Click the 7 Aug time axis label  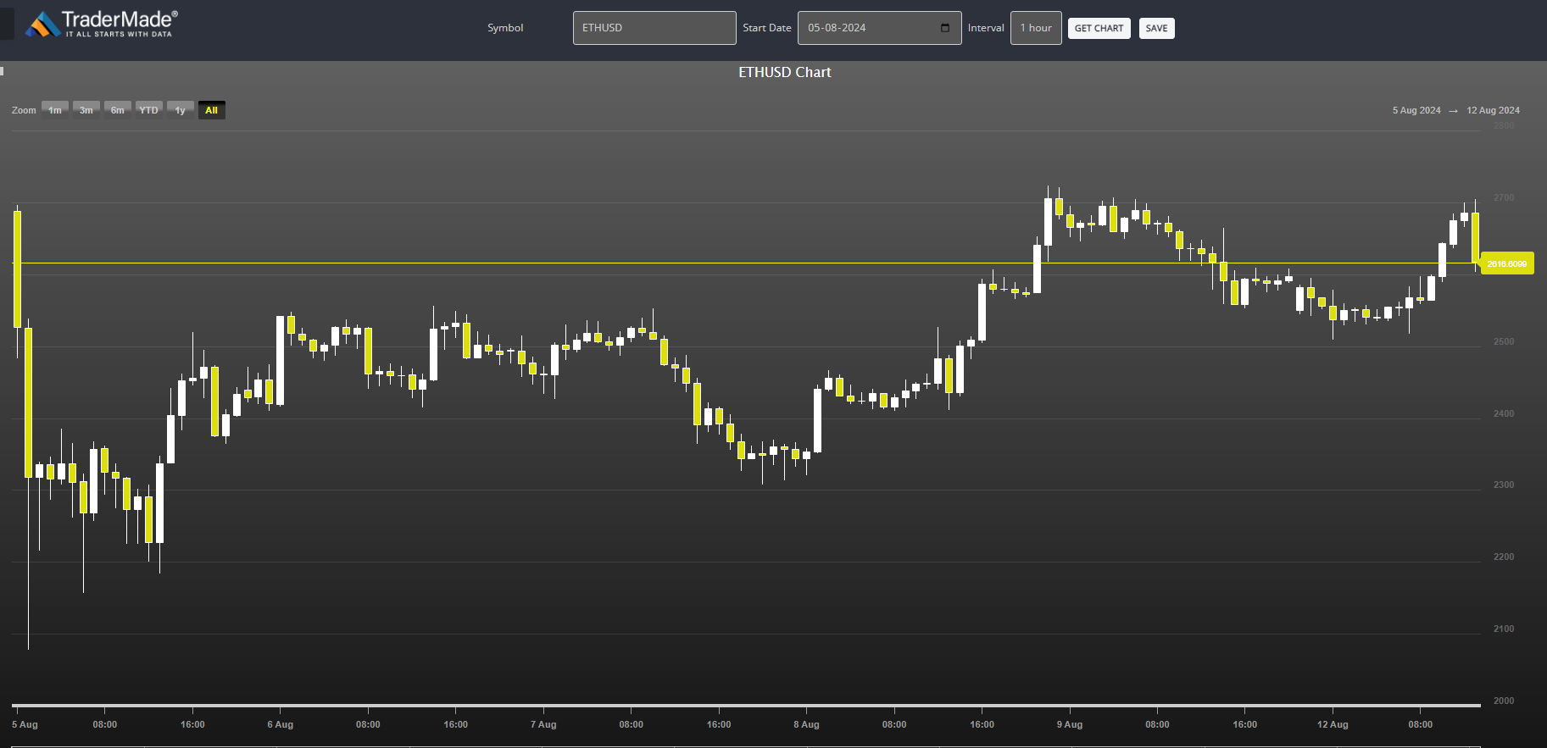pyautogui.click(x=543, y=724)
